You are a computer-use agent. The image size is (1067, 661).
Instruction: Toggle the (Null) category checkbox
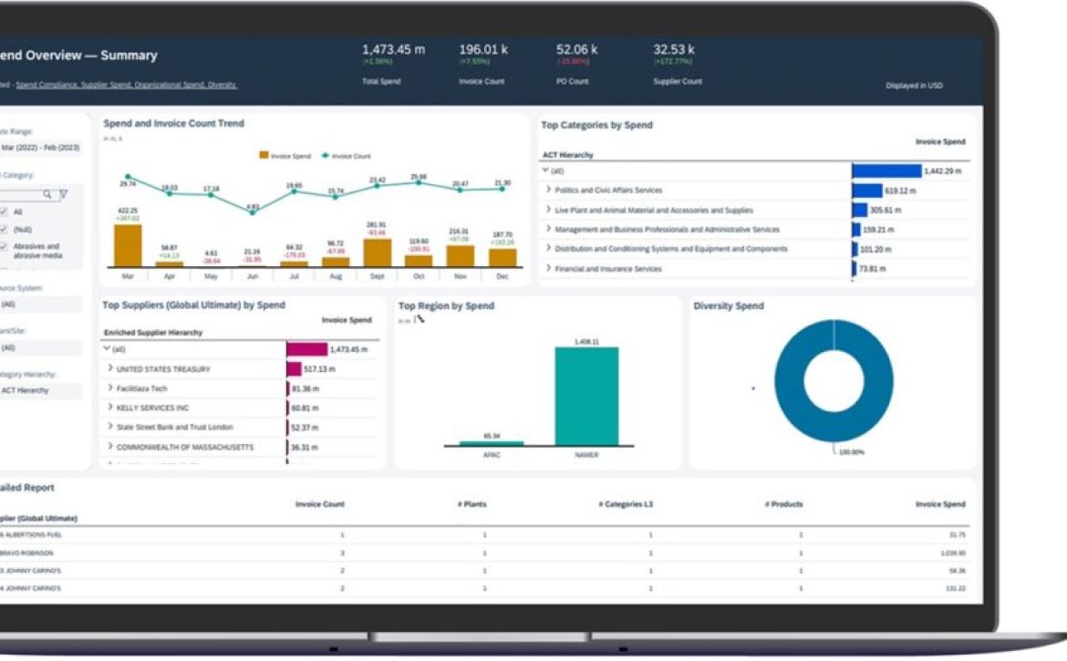(5, 230)
